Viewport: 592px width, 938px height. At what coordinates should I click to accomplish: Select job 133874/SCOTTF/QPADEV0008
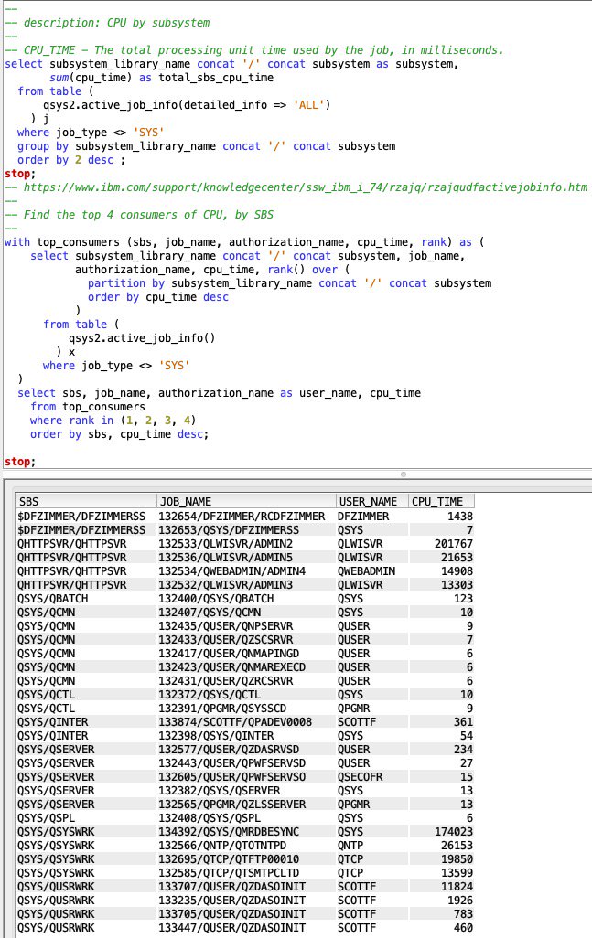point(235,722)
